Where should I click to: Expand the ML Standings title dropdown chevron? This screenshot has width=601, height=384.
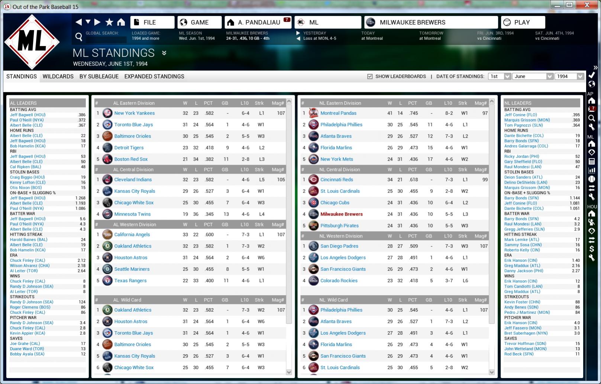coord(164,53)
